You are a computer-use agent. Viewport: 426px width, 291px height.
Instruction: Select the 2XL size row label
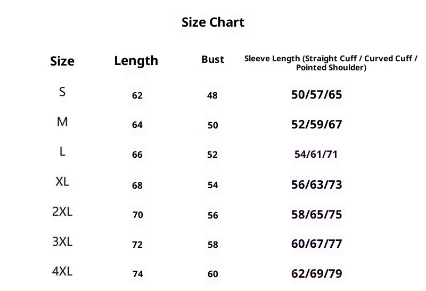click(x=62, y=212)
